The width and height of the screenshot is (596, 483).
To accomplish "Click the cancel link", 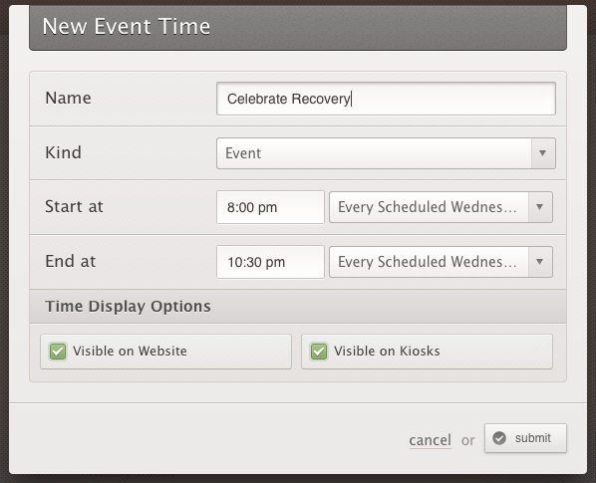I will point(430,440).
